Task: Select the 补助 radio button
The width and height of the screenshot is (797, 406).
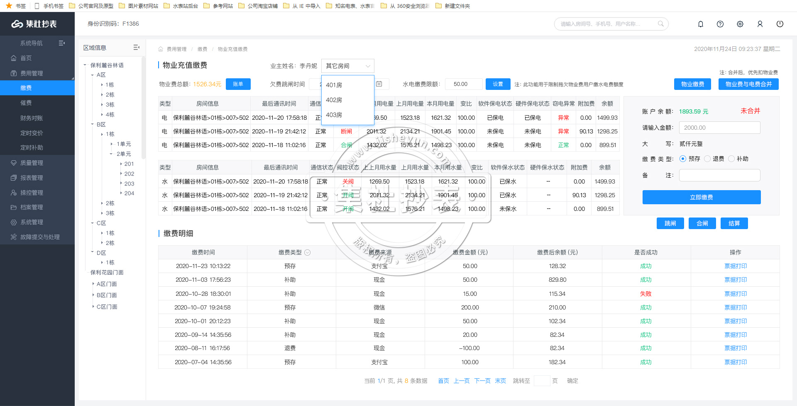Action: point(731,159)
